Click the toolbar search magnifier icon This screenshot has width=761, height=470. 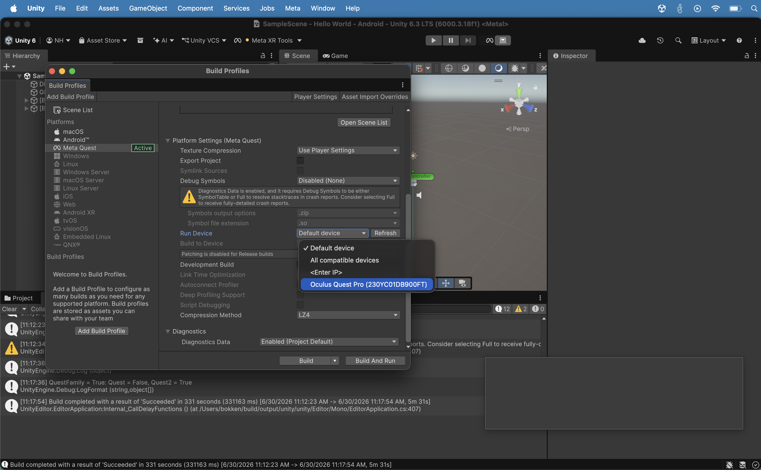coord(678,40)
